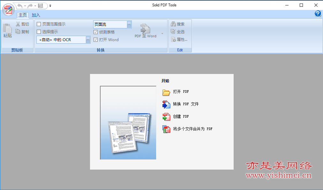This screenshot has height=190, width=323.
Task: Maximize the Solid PDF Tools window
Action: [301, 5]
